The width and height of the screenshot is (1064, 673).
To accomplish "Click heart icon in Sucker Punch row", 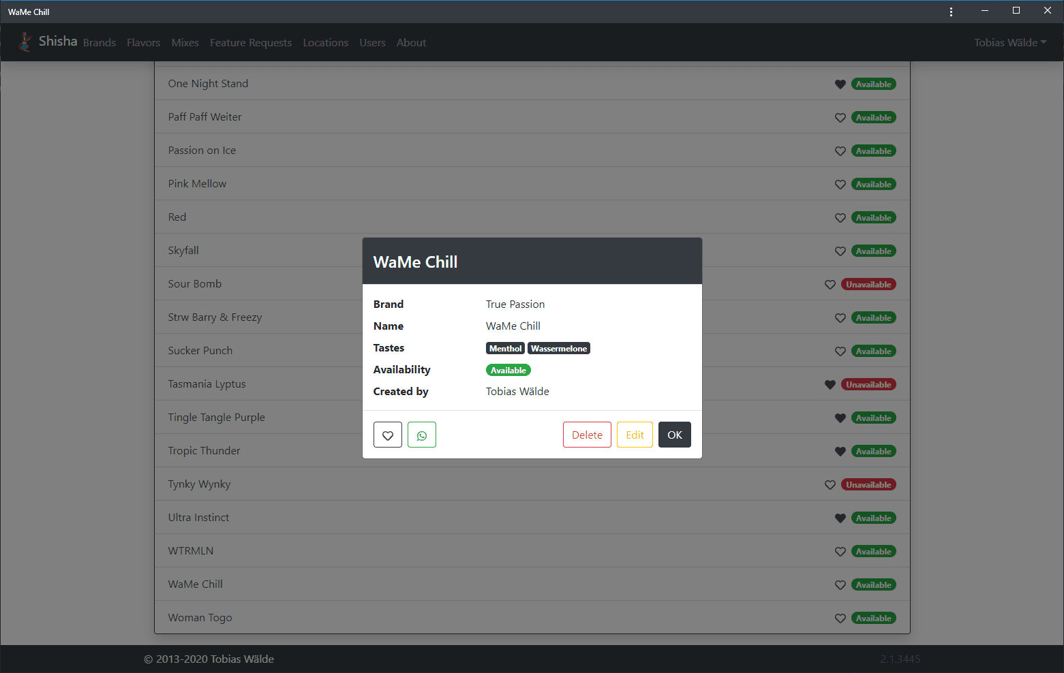I will tap(840, 351).
